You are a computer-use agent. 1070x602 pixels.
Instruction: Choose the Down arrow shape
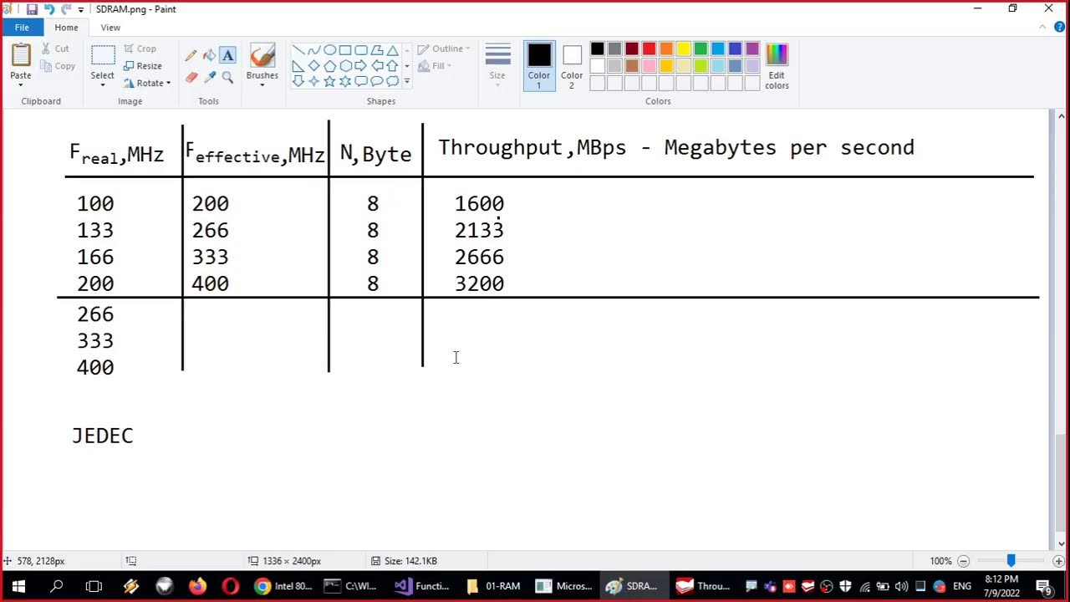(298, 81)
